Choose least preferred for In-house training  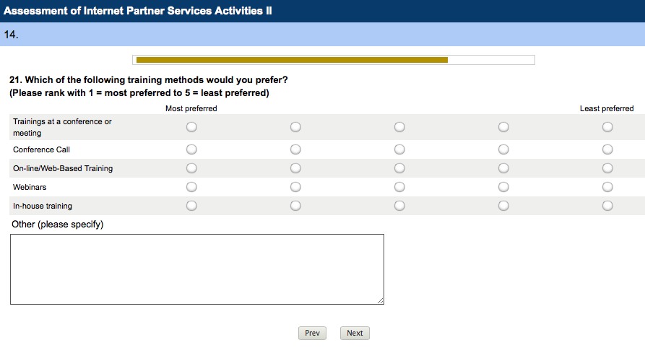coord(607,206)
